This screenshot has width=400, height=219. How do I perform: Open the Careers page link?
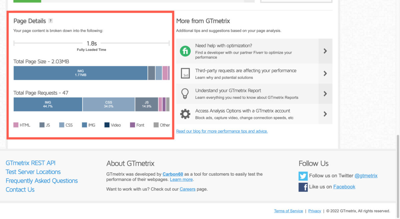tap(188, 189)
